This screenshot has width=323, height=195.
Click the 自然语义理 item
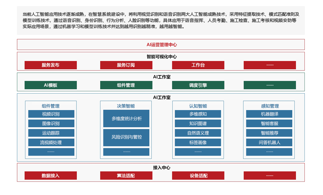pos(198,133)
